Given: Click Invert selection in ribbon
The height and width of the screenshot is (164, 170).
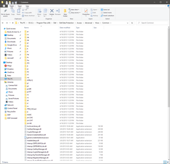Looking at the screenshot, I should point(108,16).
